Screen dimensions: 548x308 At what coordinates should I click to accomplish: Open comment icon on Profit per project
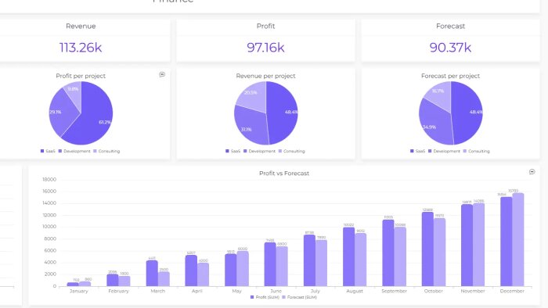point(162,74)
